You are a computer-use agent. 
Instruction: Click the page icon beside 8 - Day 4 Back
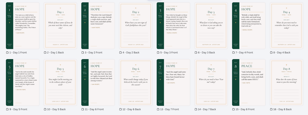(271, 52)
